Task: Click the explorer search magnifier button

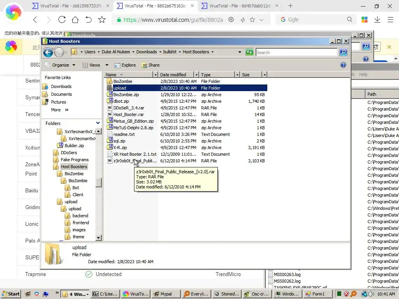Action: pos(343,53)
